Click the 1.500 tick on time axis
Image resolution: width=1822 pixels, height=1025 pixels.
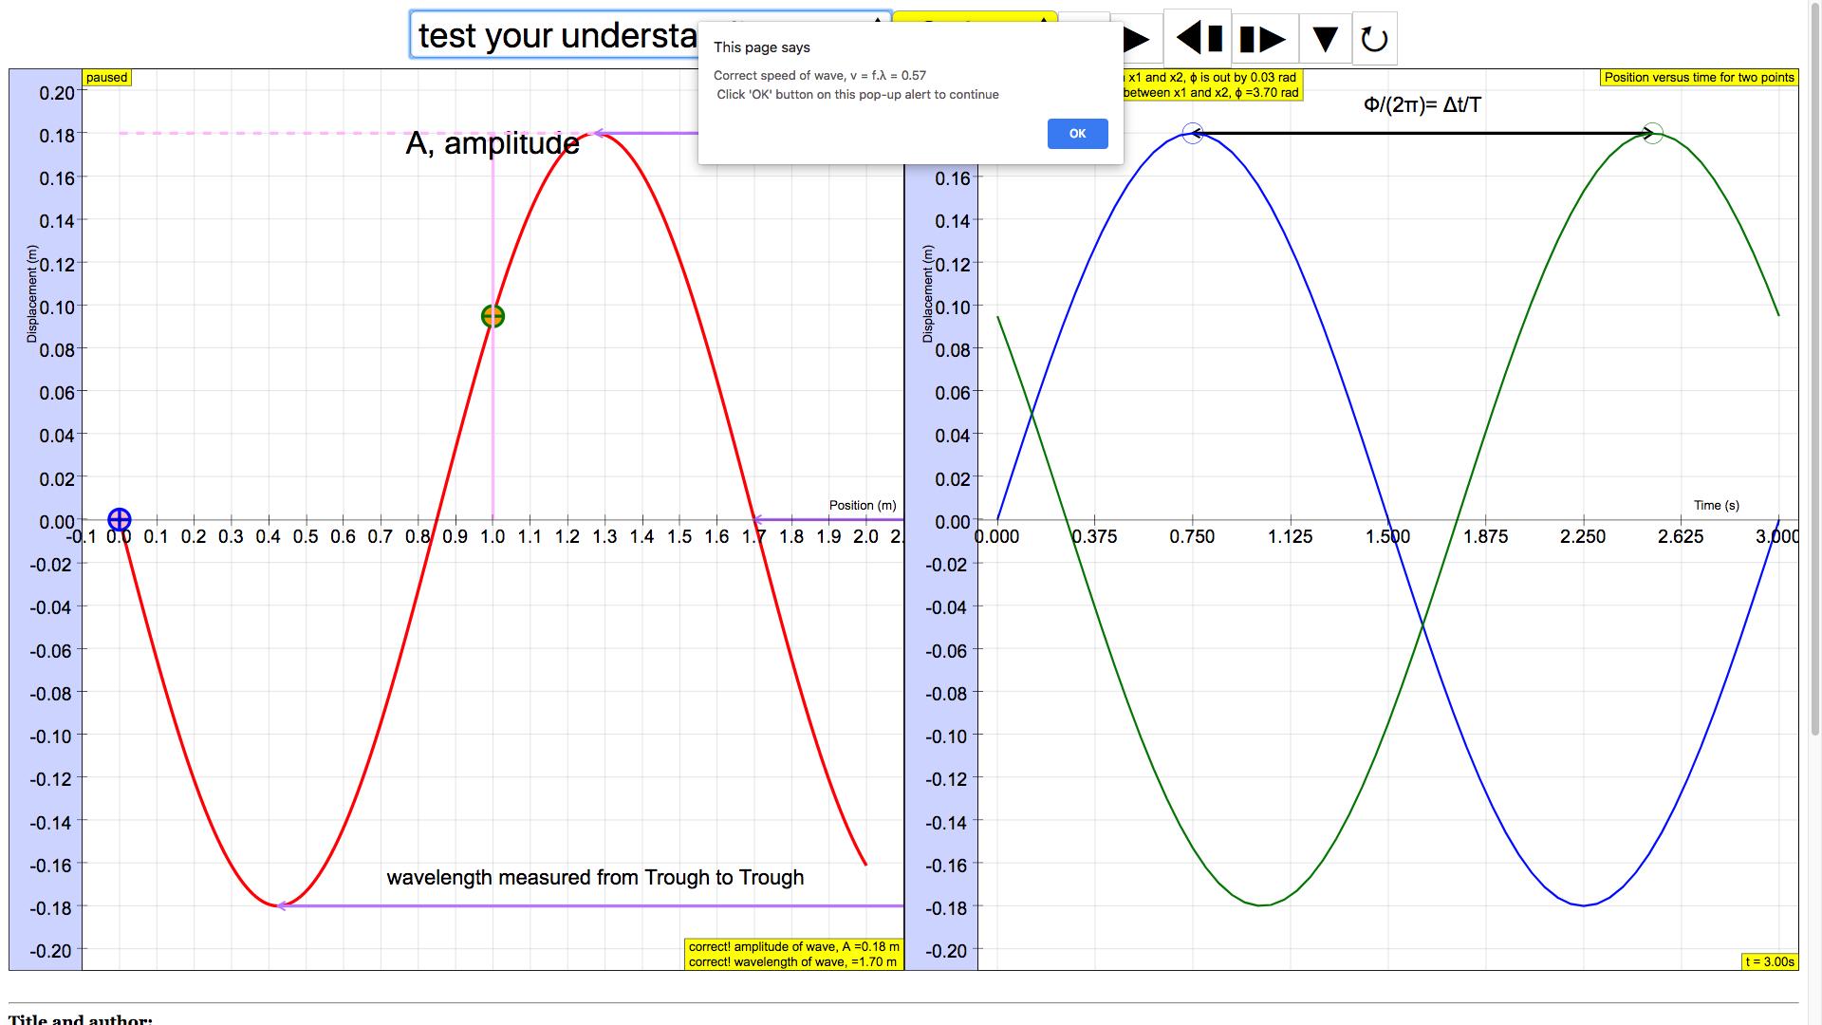(x=1387, y=537)
